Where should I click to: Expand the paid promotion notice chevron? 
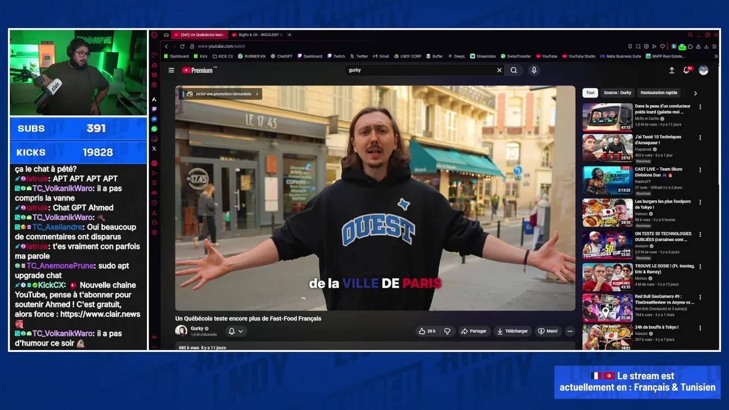257,94
